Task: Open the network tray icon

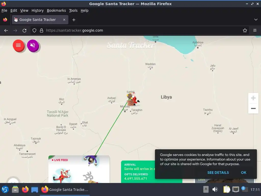Action: point(236,190)
